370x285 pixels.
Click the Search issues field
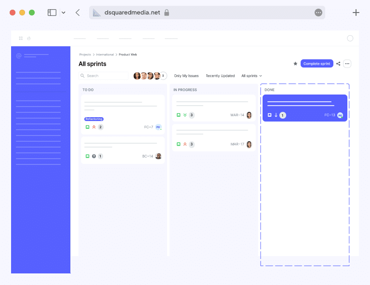[x=104, y=76]
